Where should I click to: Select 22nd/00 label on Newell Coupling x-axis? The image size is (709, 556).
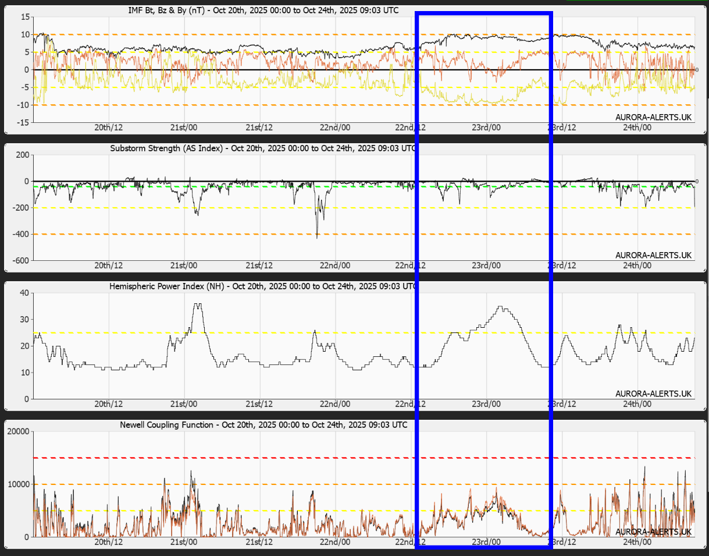336,542
